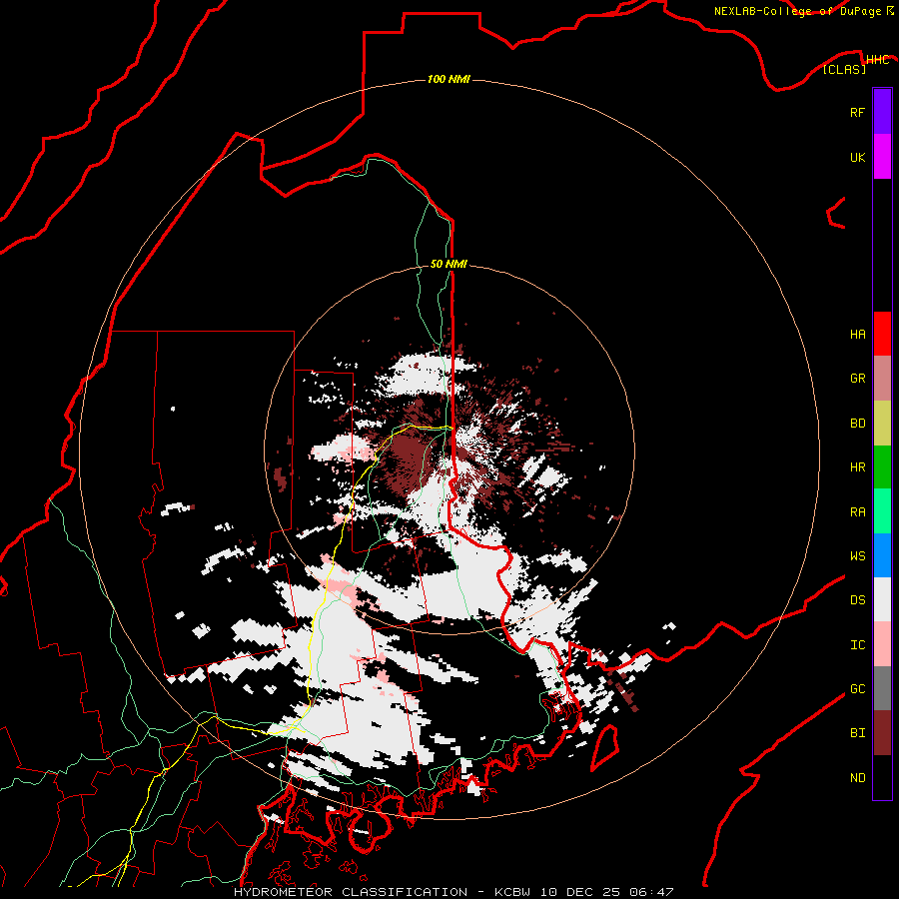Viewport: 899px width, 899px height.
Task: Select the BD yellow legend block
Action: coord(882,424)
